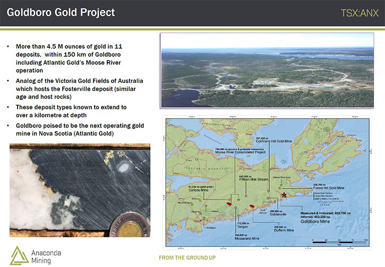Click the 'Salmon River Lake' map label
The width and height of the screenshot is (385, 267).
(282, 177)
